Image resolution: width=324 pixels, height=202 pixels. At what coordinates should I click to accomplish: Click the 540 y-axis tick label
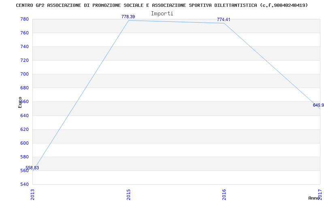[x=24, y=185]
